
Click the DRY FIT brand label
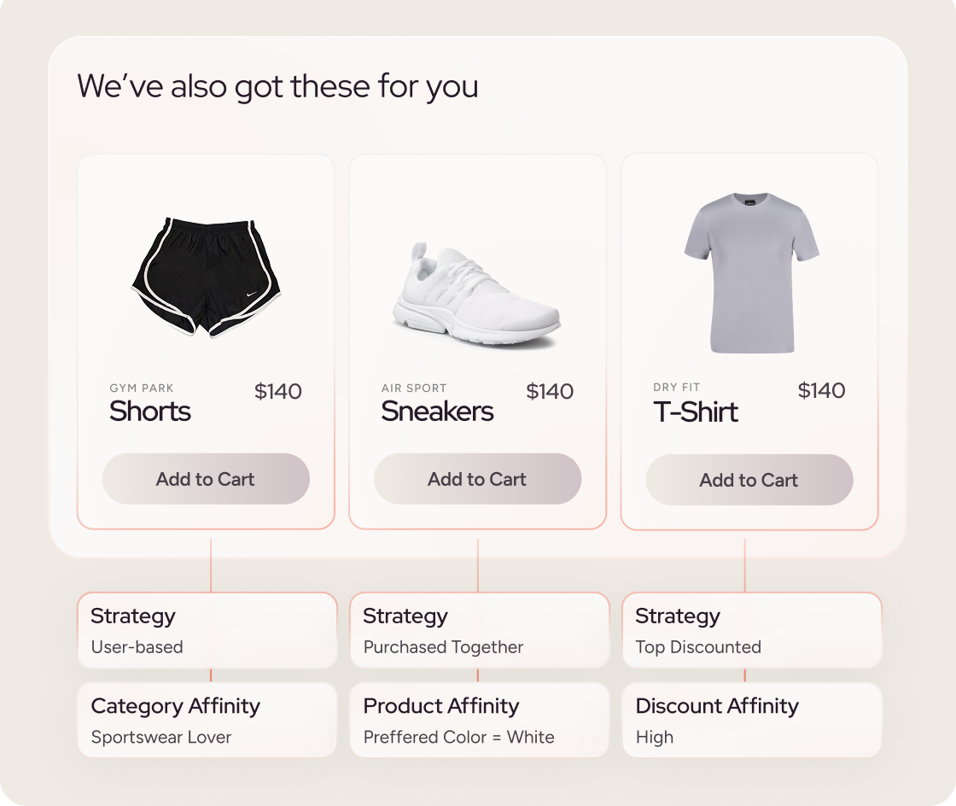pyautogui.click(x=677, y=388)
